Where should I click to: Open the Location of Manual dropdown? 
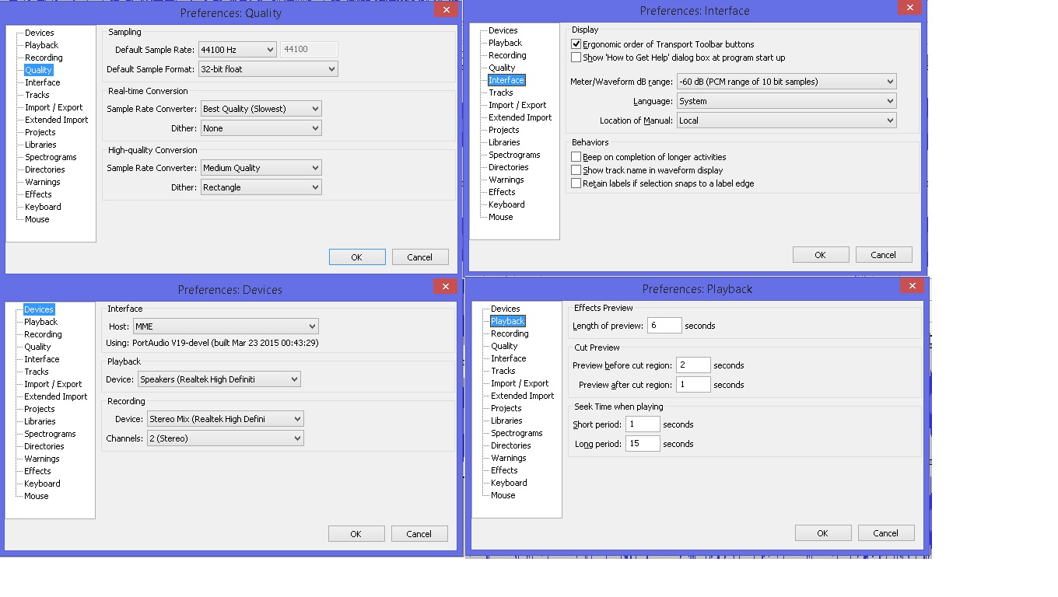click(786, 120)
